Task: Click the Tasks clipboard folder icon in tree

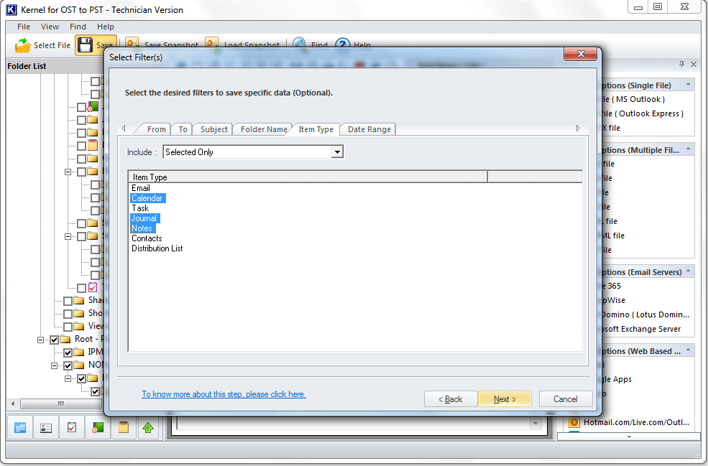Action: (93, 287)
